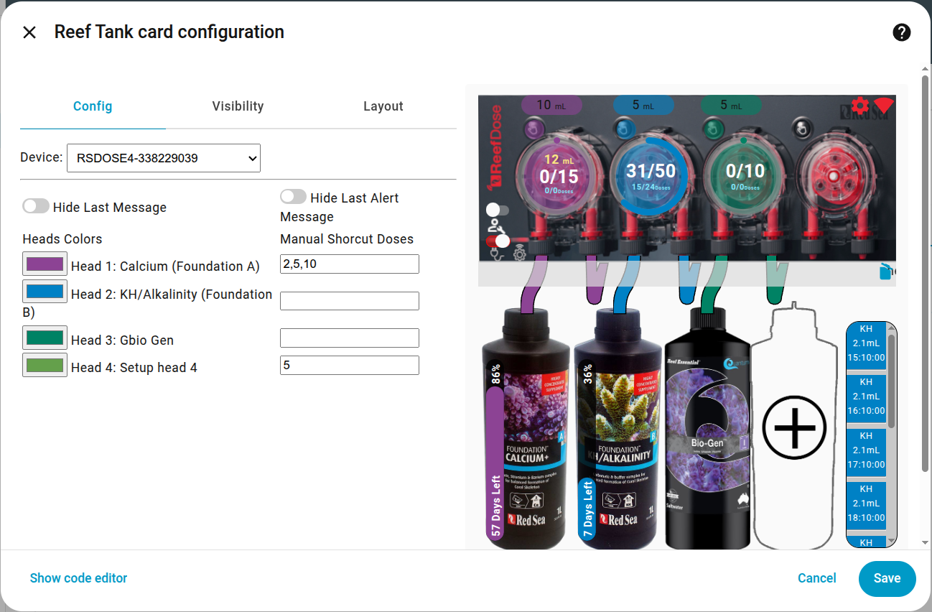Click the Save button

click(887, 578)
